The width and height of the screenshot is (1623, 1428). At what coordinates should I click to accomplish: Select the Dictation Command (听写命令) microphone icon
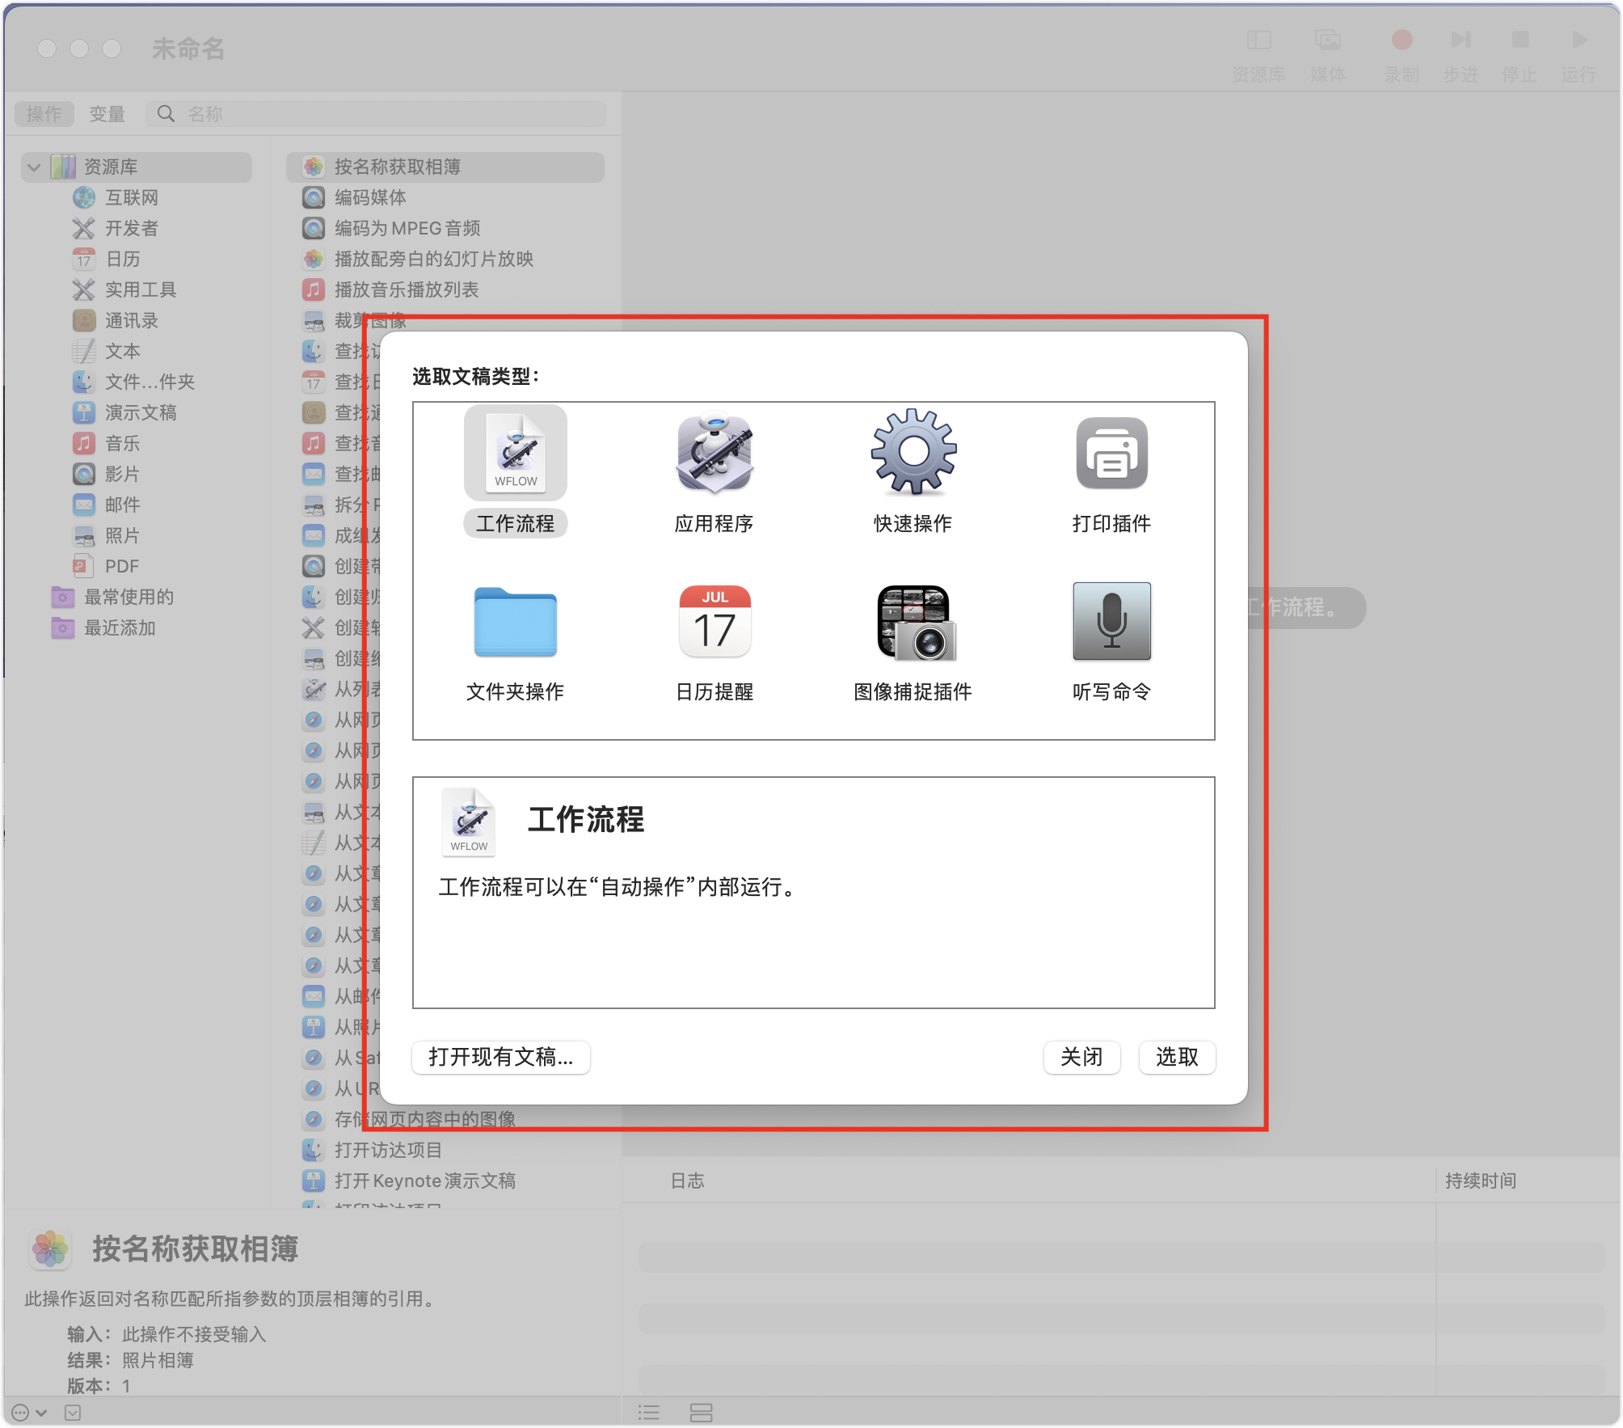(1111, 622)
